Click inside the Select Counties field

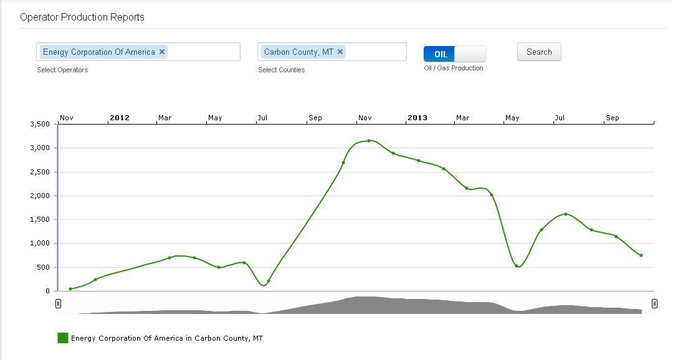375,52
